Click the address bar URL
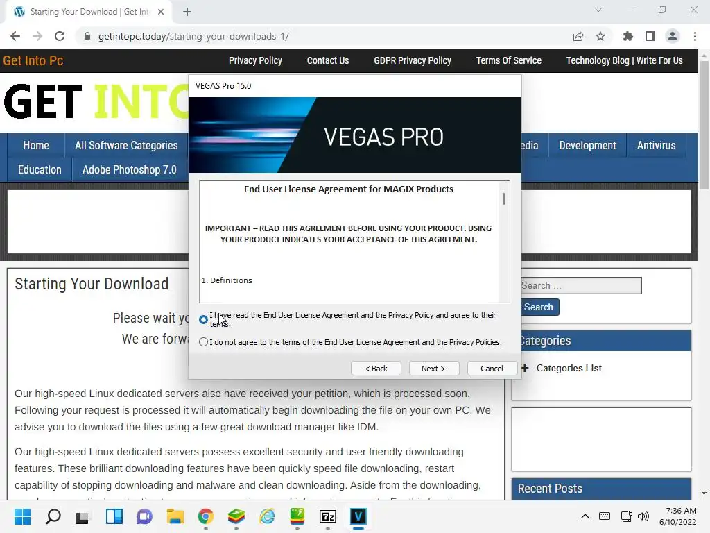 coord(193,36)
